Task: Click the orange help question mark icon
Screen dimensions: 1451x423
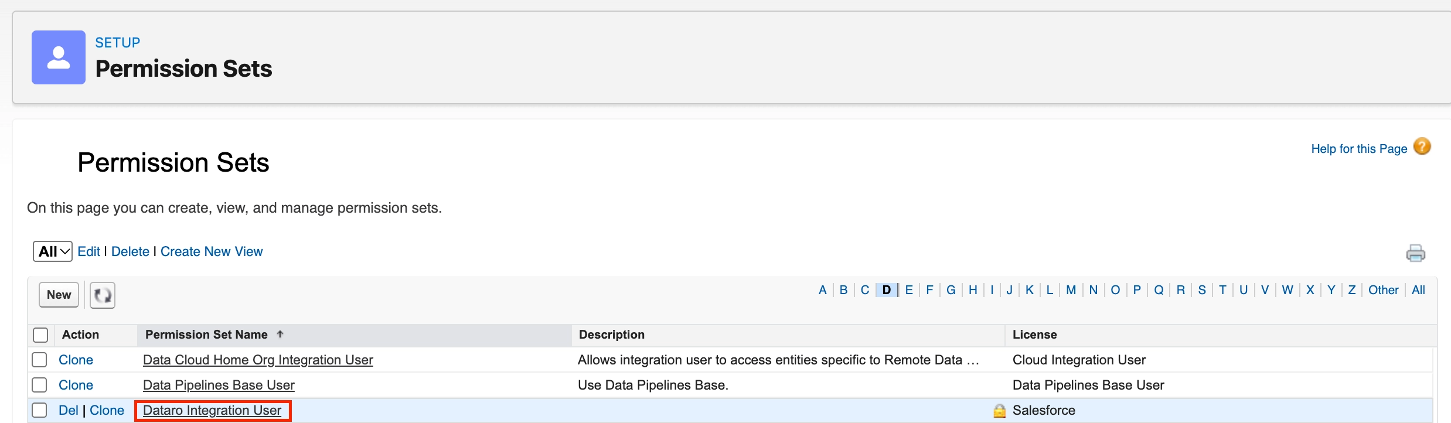Action: (1422, 146)
